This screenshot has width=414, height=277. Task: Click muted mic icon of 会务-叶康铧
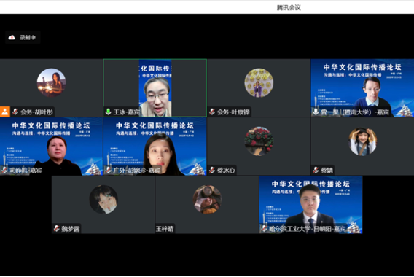click(212, 112)
